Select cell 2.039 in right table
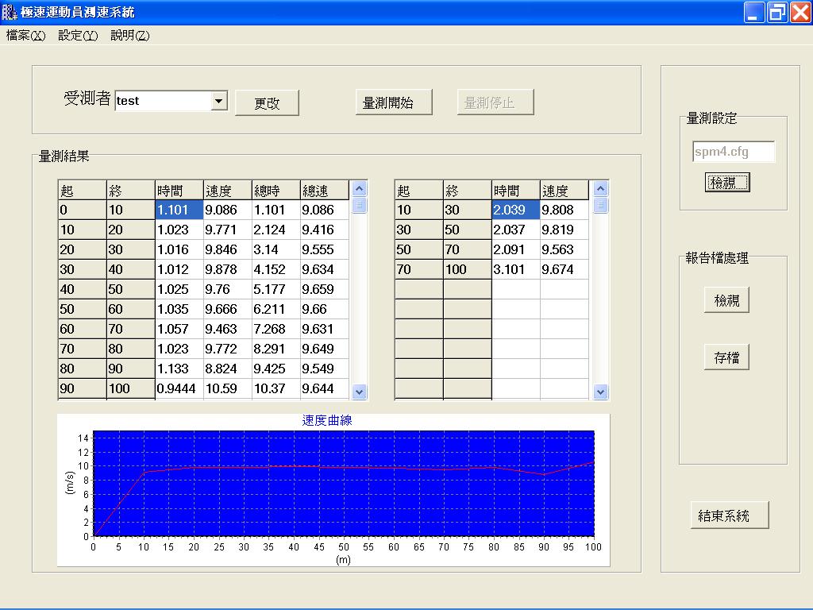 pyautogui.click(x=515, y=210)
